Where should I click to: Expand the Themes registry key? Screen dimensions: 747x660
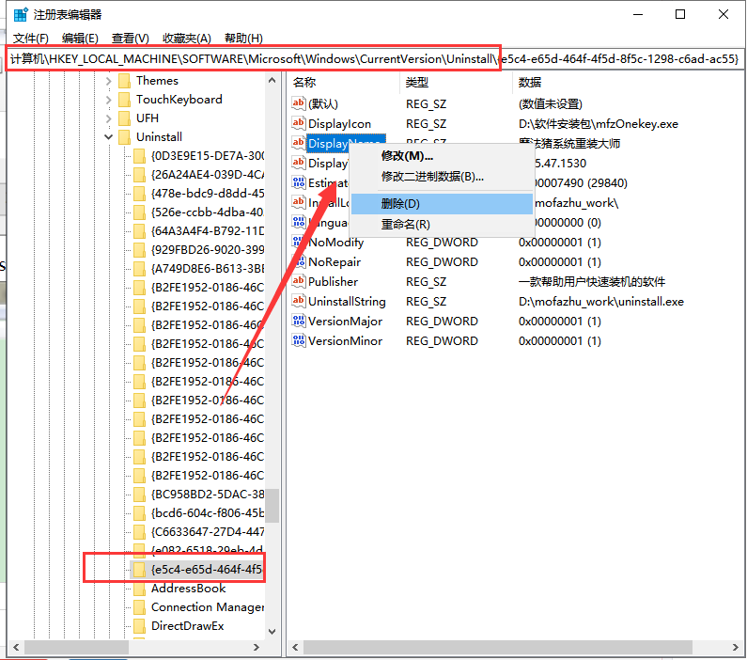(109, 81)
